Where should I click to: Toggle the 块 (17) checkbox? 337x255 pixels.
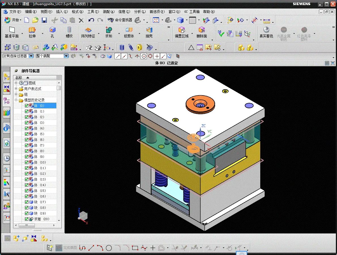[27, 202]
